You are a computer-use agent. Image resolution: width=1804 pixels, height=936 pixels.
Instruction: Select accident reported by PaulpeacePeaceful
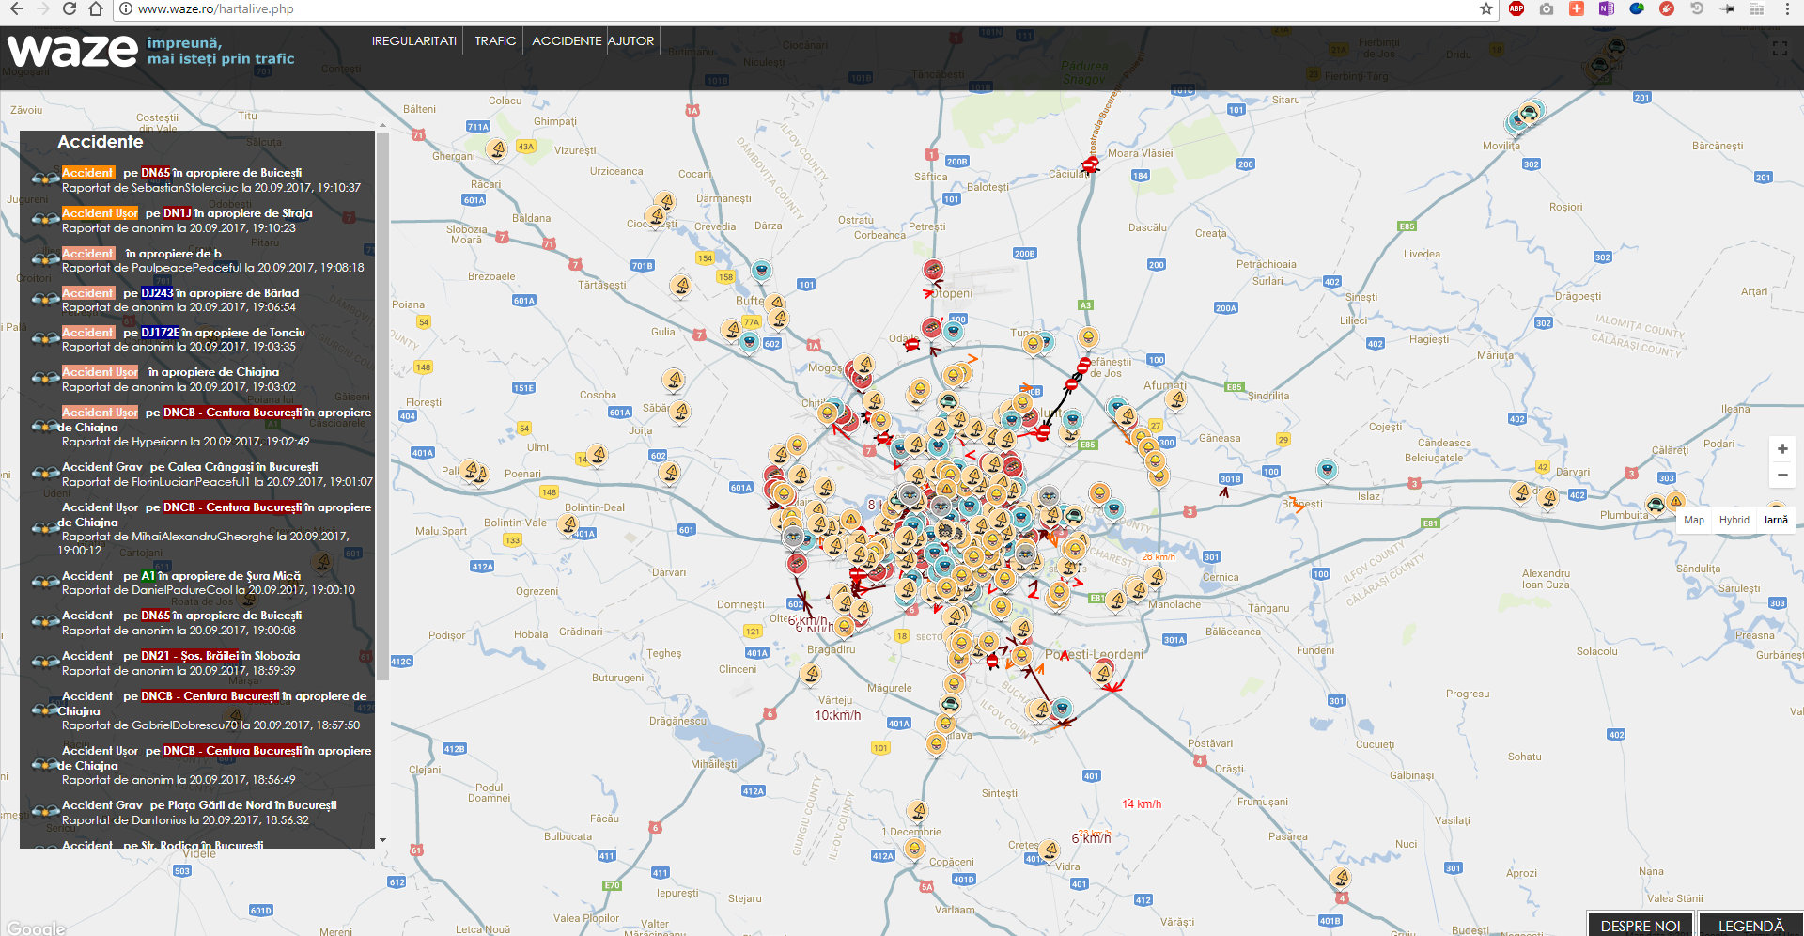(x=204, y=260)
